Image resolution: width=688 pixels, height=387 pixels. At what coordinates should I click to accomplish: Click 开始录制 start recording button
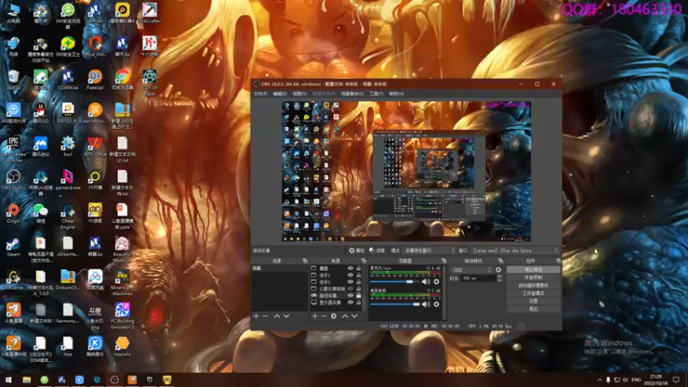(533, 277)
